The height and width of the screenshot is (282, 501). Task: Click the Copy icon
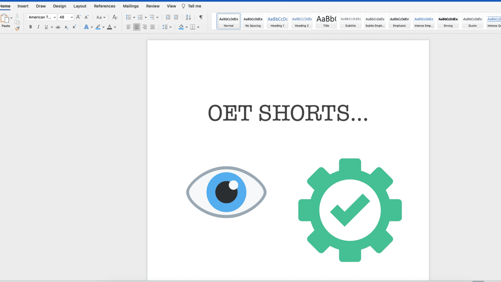[x=17, y=22]
